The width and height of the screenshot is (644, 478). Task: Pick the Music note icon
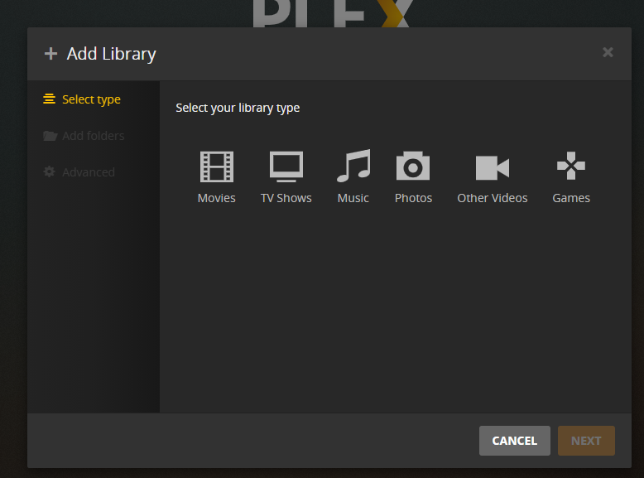click(x=353, y=166)
